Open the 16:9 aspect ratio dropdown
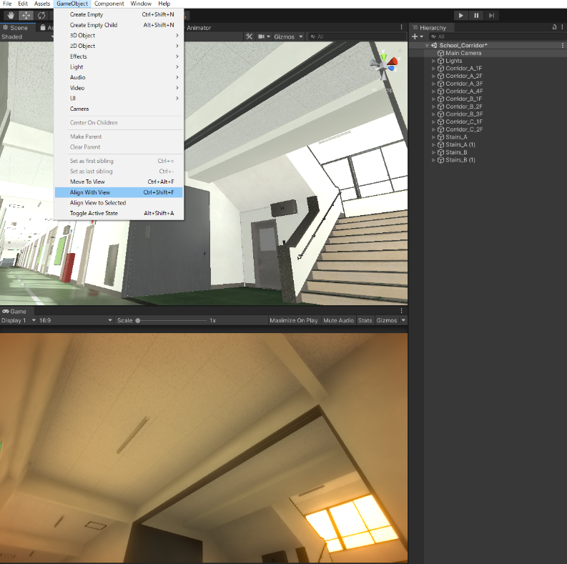 (76, 320)
